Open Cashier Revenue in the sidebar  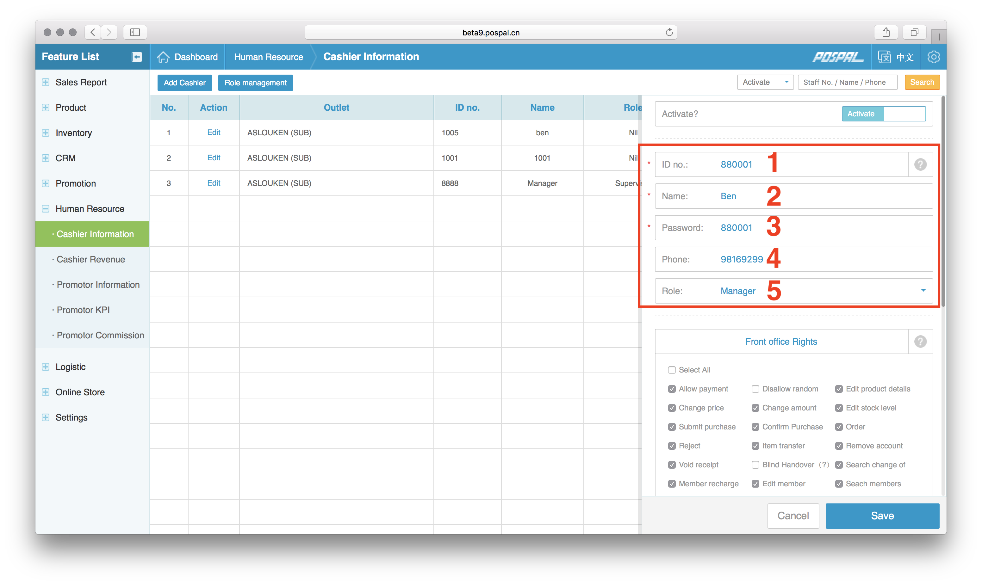91,259
